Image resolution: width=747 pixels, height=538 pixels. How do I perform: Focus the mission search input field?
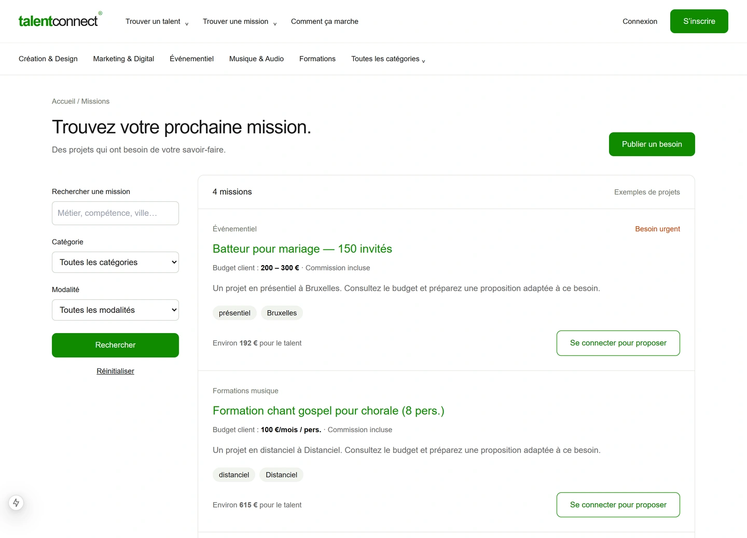115,213
